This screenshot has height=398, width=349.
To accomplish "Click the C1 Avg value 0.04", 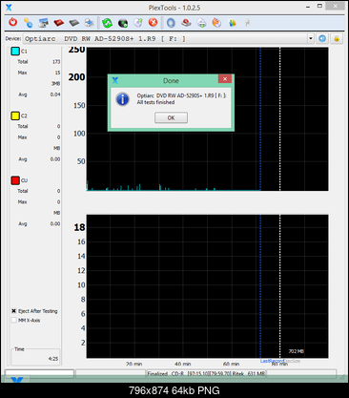I will pos(55,94).
